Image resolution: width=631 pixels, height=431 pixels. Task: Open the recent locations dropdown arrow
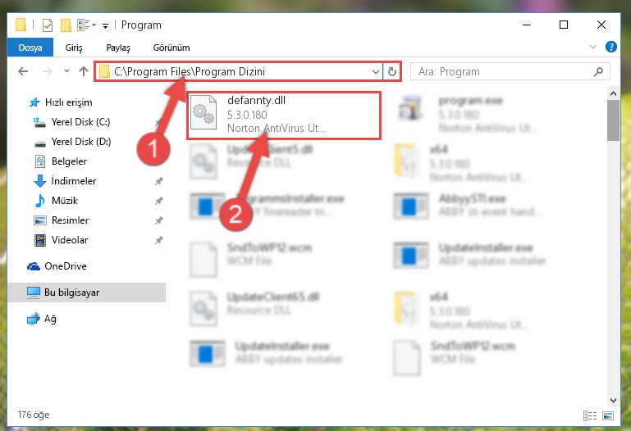click(x=66, y=71)
